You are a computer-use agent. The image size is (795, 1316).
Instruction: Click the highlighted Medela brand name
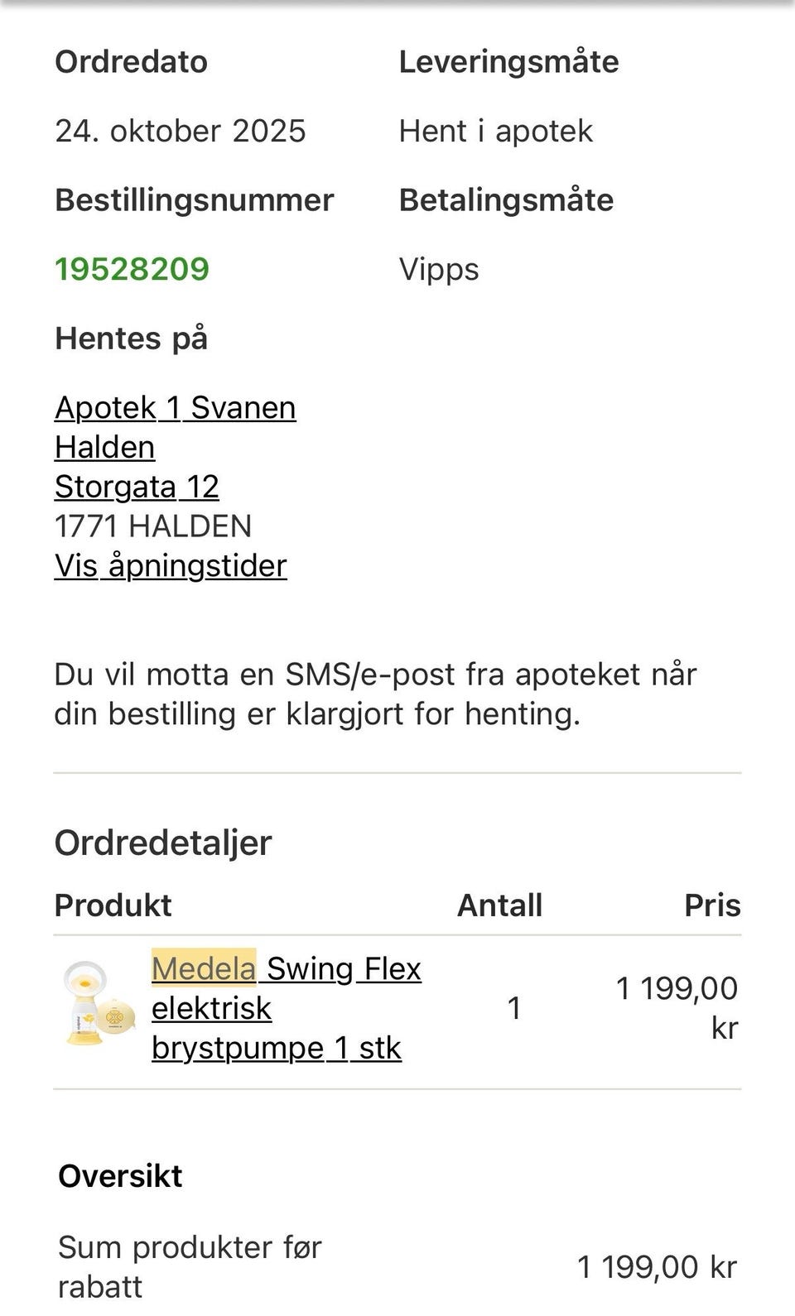[203, 968]
